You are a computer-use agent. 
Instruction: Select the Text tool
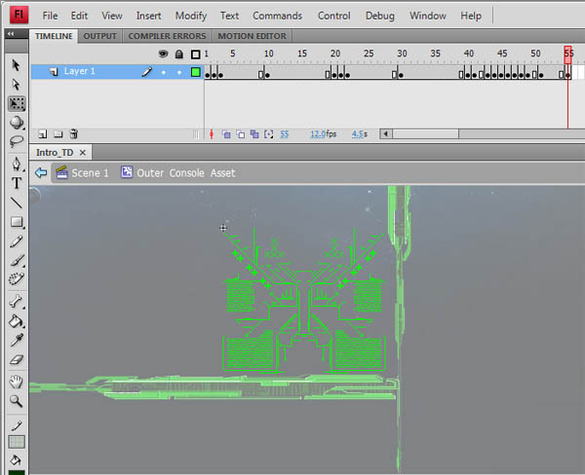[17, 183]
